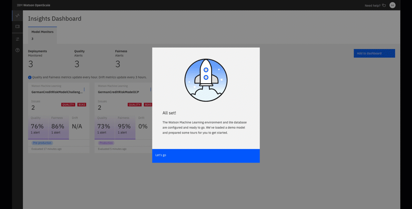Open the 86% Fairness tile on first card
The width and height of the screenshot is (412, 209).
58,128
